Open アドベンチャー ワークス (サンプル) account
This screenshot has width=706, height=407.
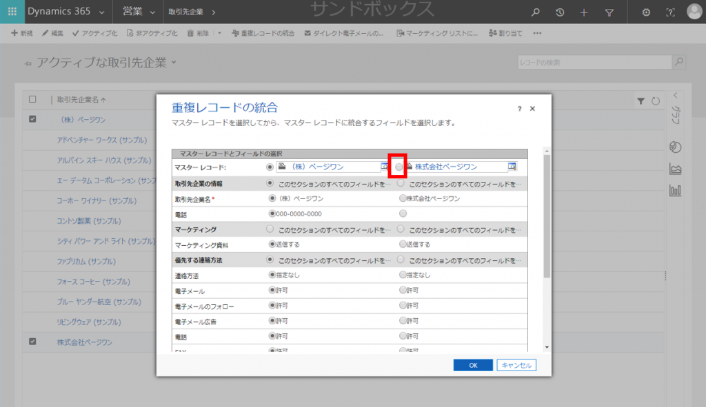[x=102, y=140]
